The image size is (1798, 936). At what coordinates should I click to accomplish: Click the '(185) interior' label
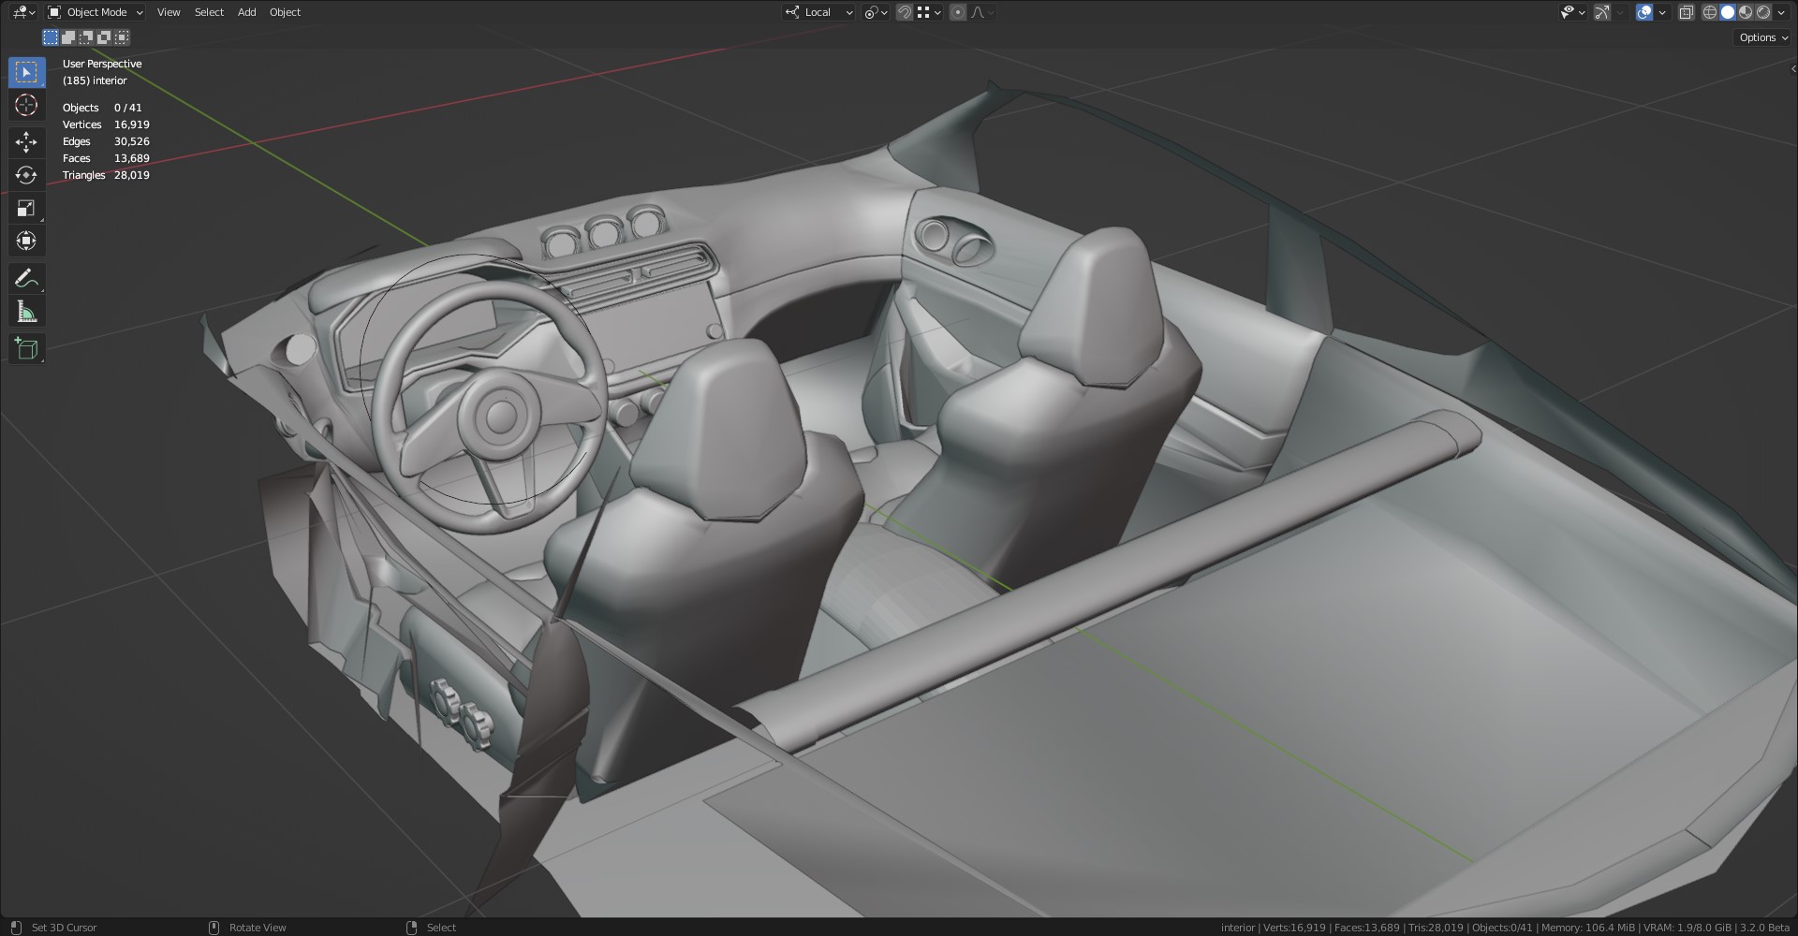[95, 80]
